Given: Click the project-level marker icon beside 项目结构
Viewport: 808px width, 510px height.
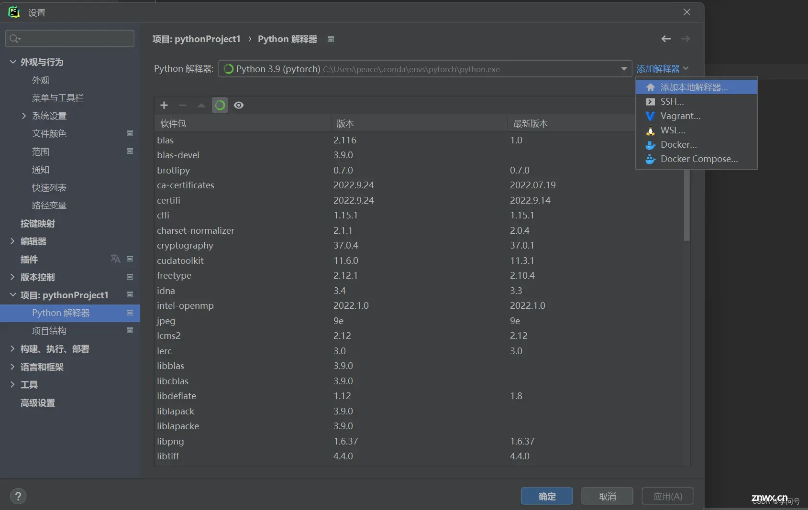Looking at the screenshot, I should 130,330.
